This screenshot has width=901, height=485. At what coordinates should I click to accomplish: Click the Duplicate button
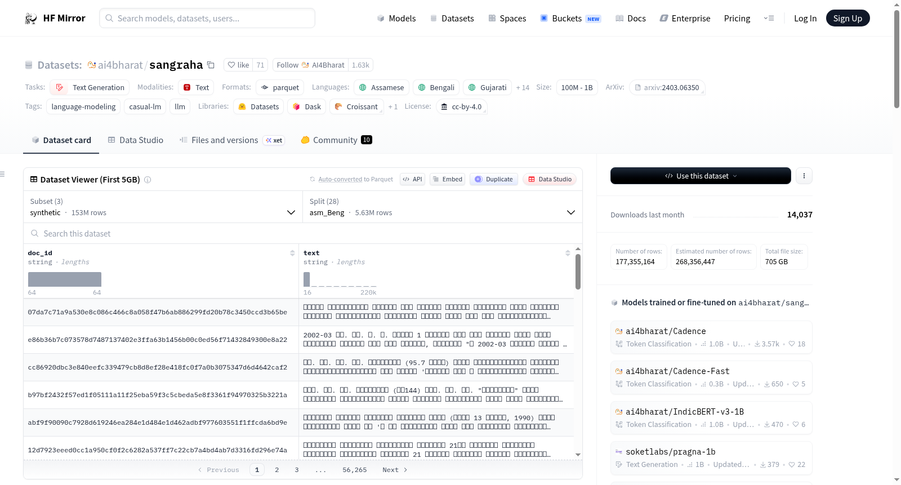pyautogui.click(x=494, y=179)
